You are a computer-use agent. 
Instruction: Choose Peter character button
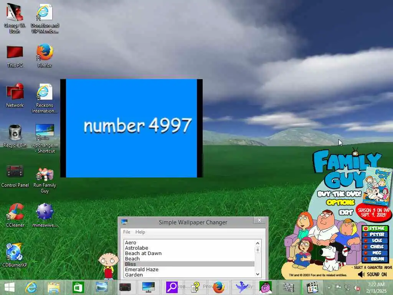tap(375, 234)
